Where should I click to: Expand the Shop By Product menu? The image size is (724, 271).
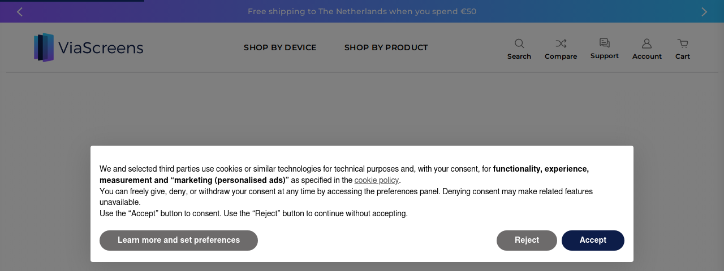(x=386, y=47)
